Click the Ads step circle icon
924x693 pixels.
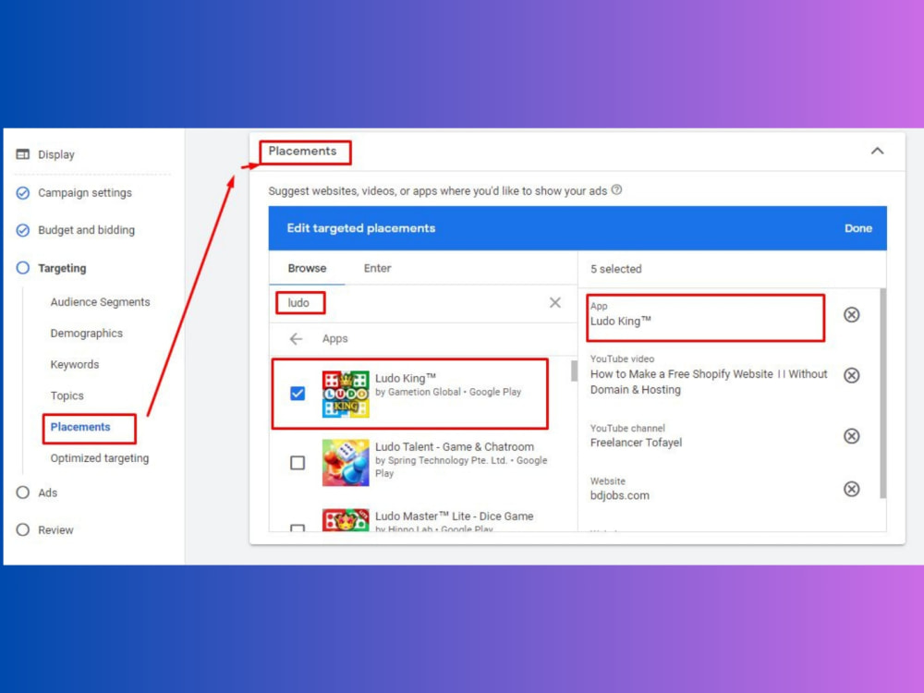click(x=23, y=492)
